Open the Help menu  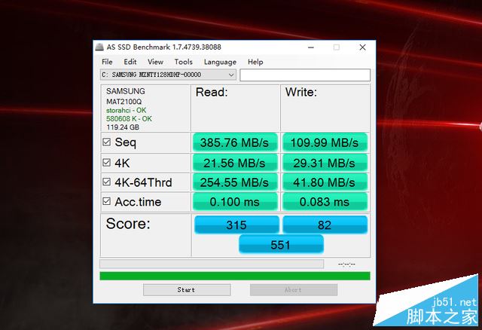tap(255, 62)
